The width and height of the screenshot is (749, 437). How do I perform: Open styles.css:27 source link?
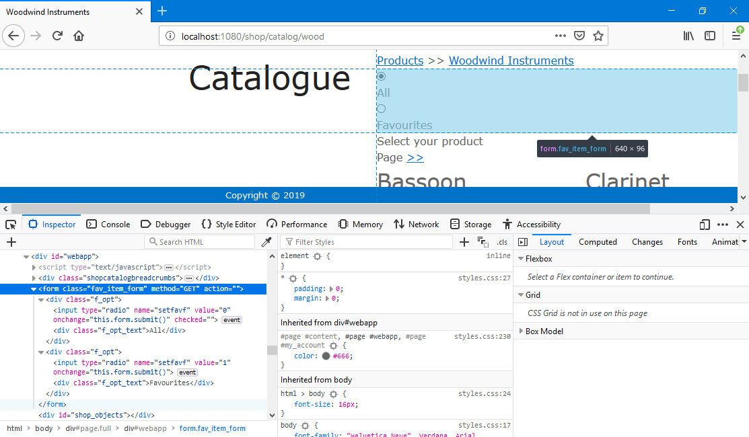click(x=485, y=278)
